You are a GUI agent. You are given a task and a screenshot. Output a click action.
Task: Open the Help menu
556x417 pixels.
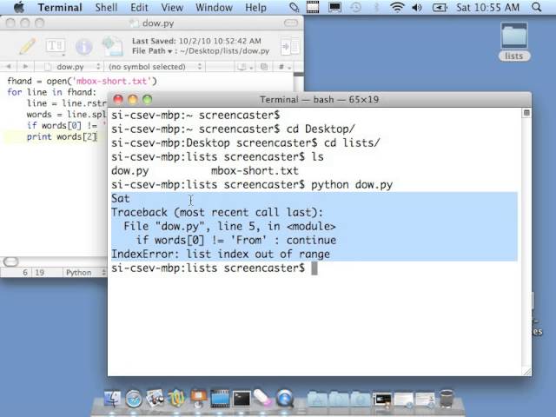tap(255, 8)
